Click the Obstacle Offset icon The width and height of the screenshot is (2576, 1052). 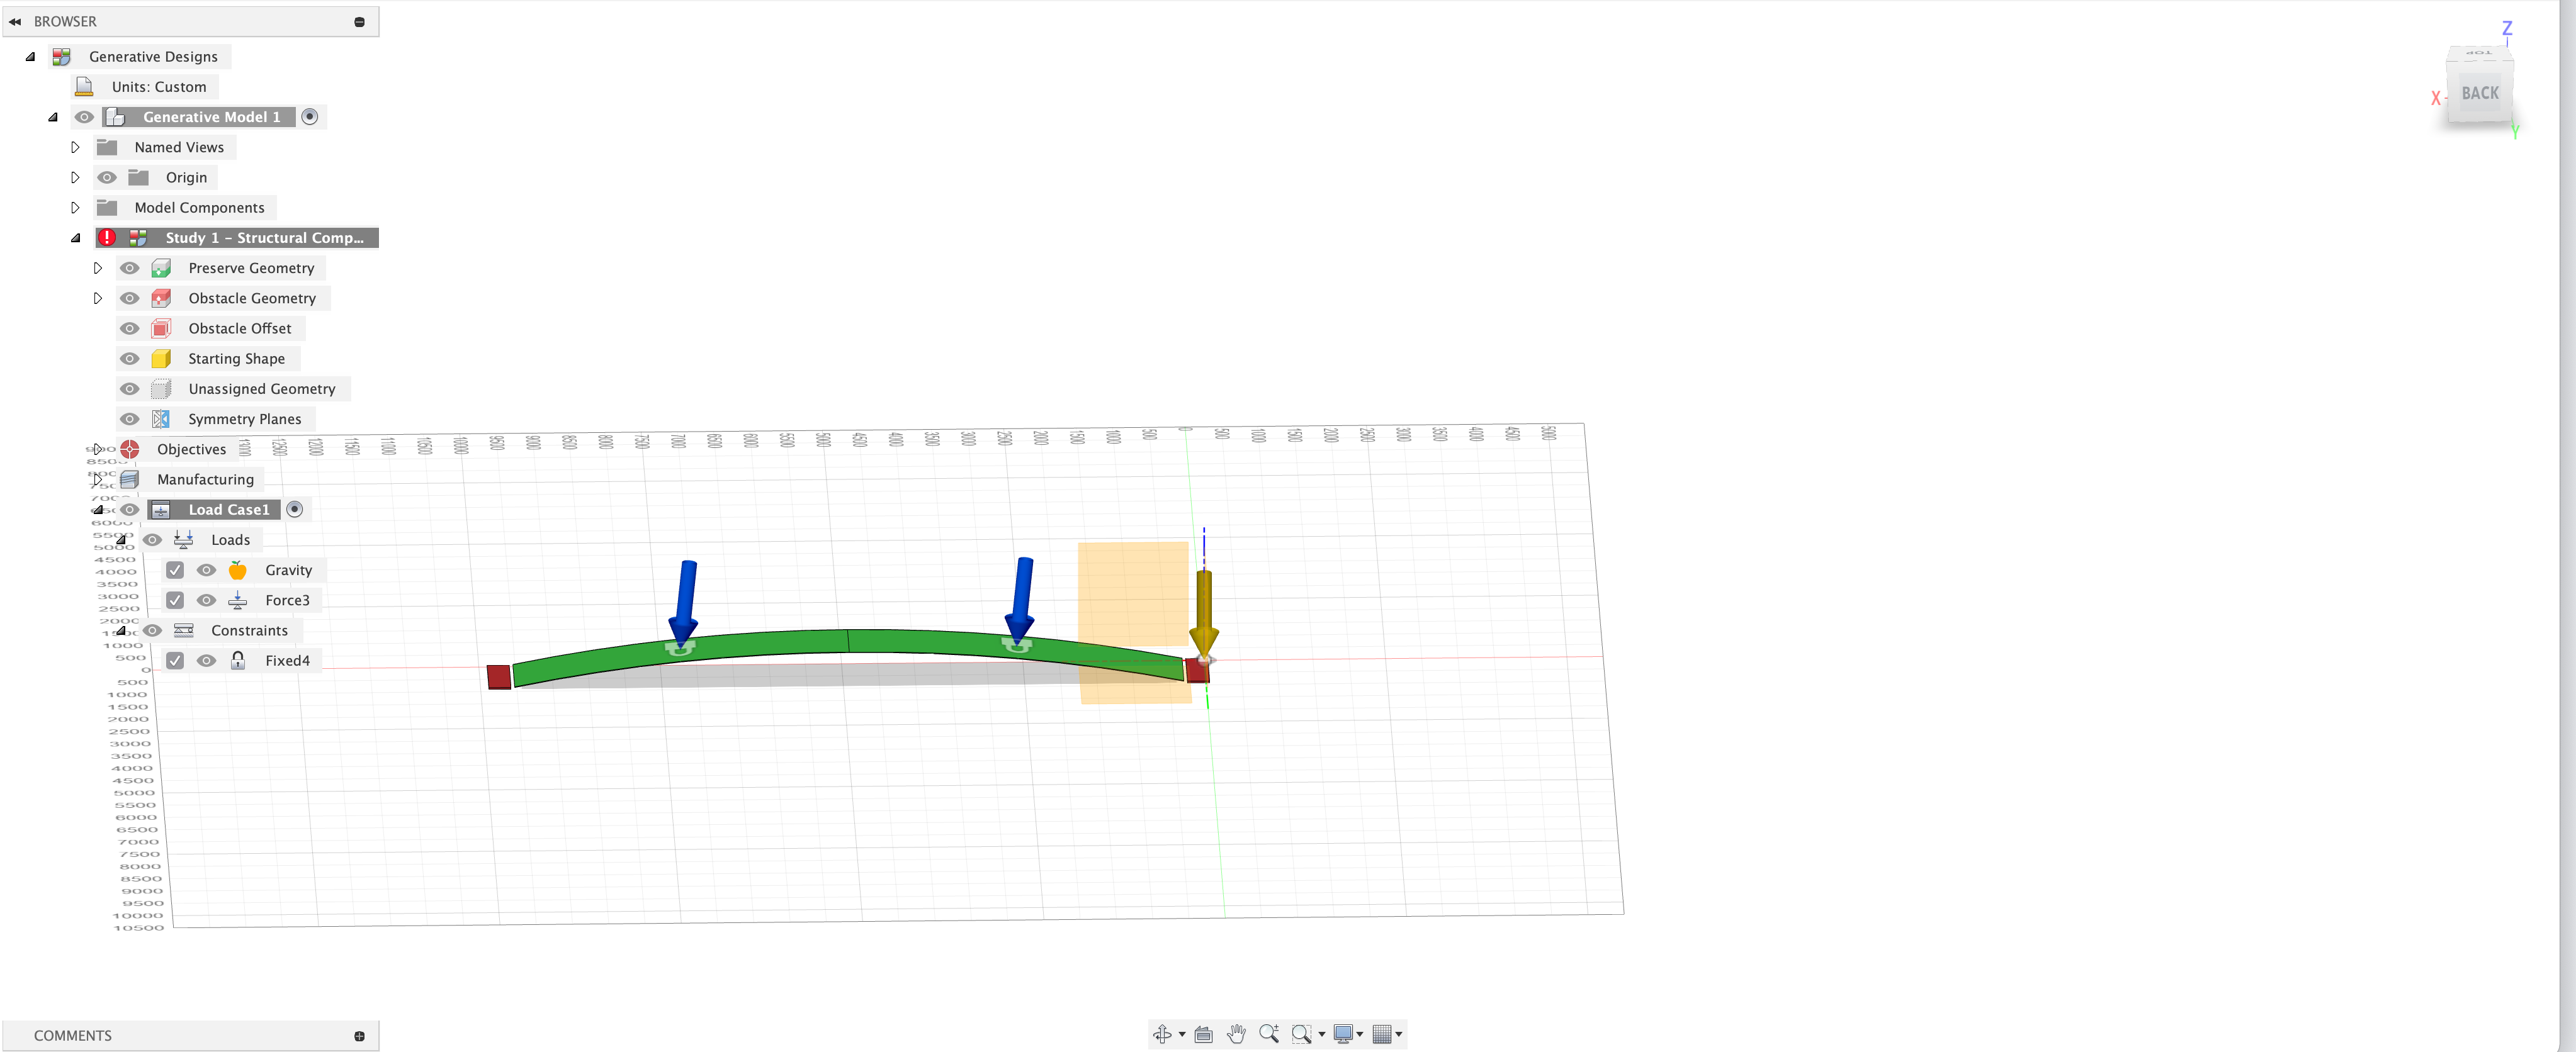click(164, 327)
